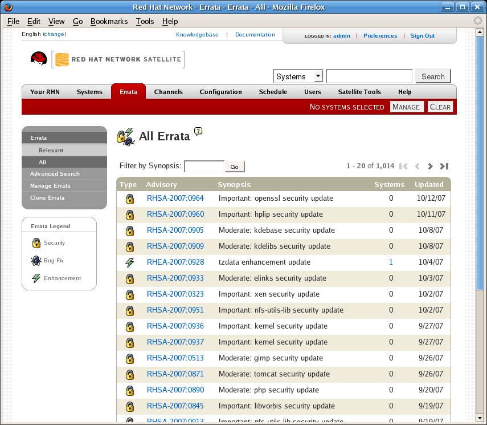
Task: Click the lock icon in the php row
Action: 130,390
